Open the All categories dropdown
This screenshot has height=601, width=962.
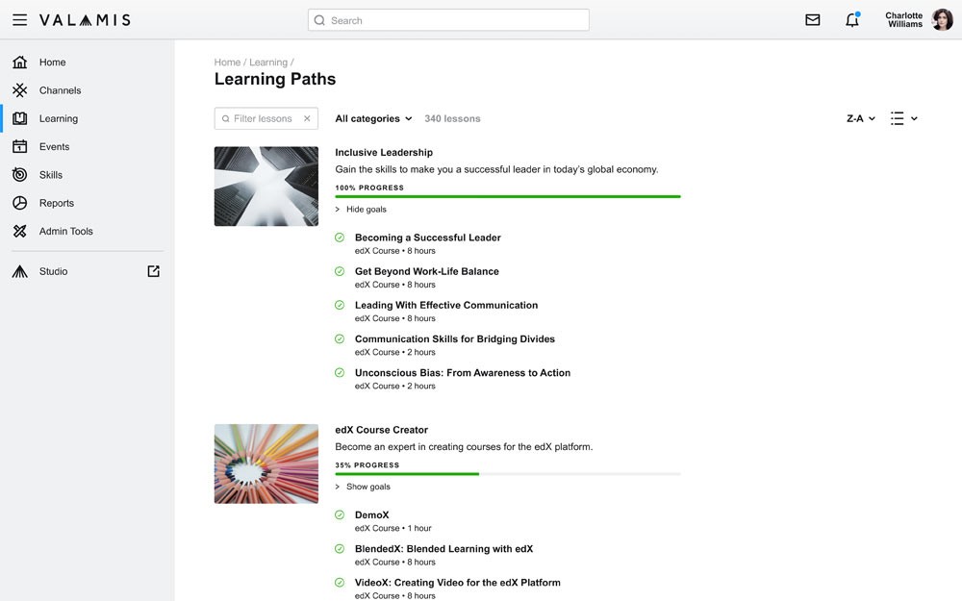point(373,118)
